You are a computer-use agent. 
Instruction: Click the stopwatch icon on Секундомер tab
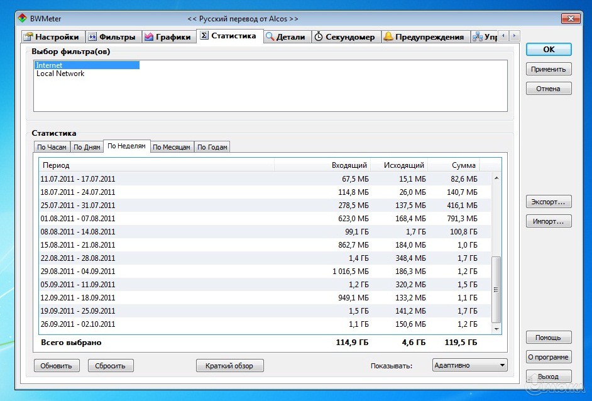click(319, 37)
